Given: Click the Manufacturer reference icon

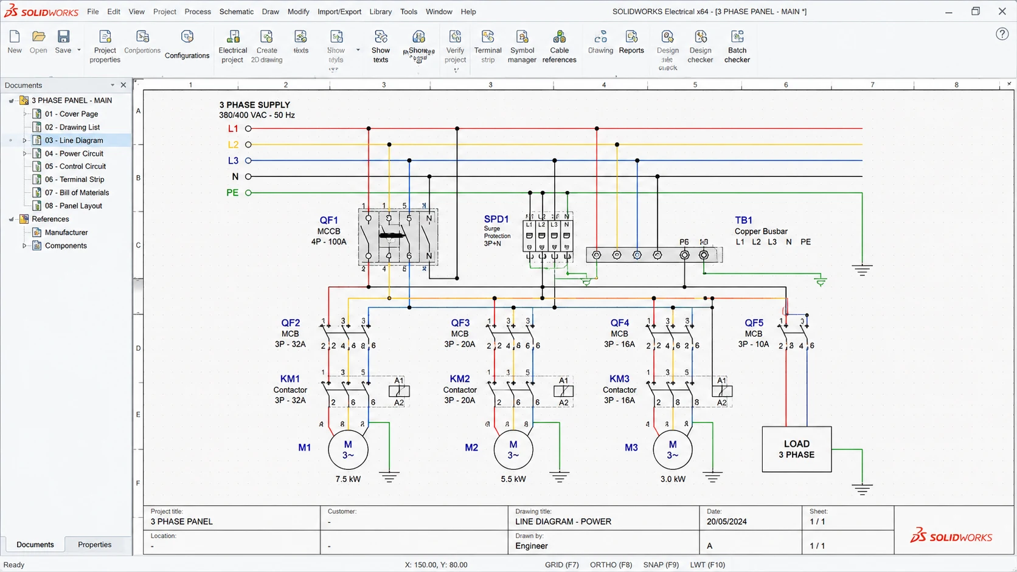Looking at the screenshot, I should [x=37, y=232].
